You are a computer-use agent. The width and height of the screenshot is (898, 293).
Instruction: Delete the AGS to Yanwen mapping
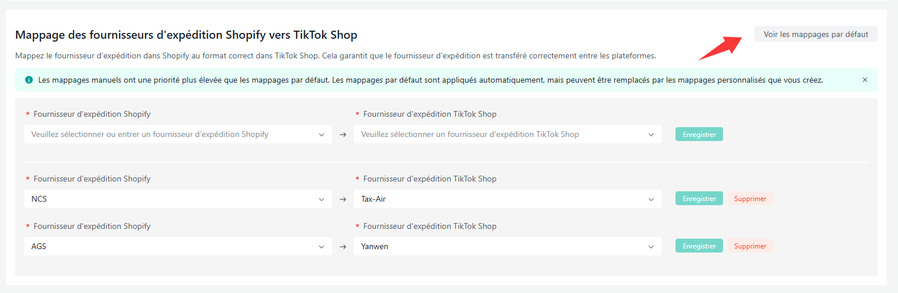pyautogui.click(x=750, y=246)
